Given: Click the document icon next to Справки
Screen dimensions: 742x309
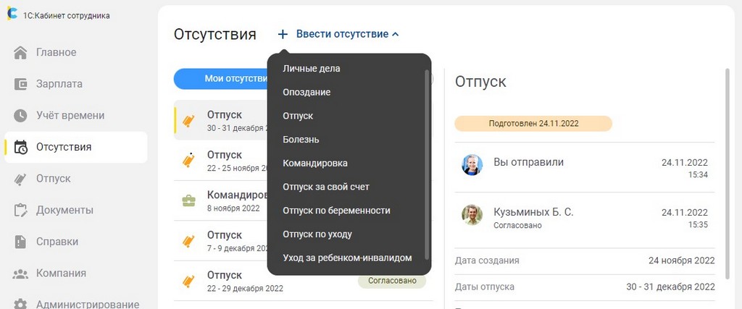Looking at the screenshot, I should (20, 242).
